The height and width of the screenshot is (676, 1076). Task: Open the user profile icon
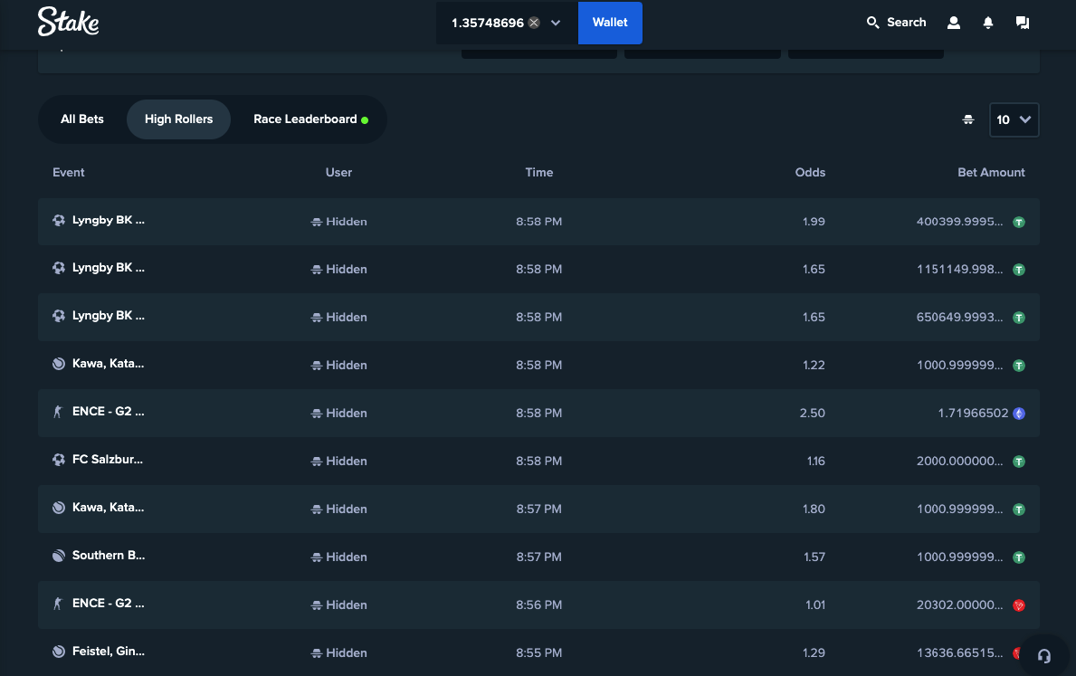[x=953, y=23]
